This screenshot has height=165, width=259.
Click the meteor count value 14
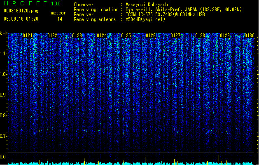tap(60, 19)
